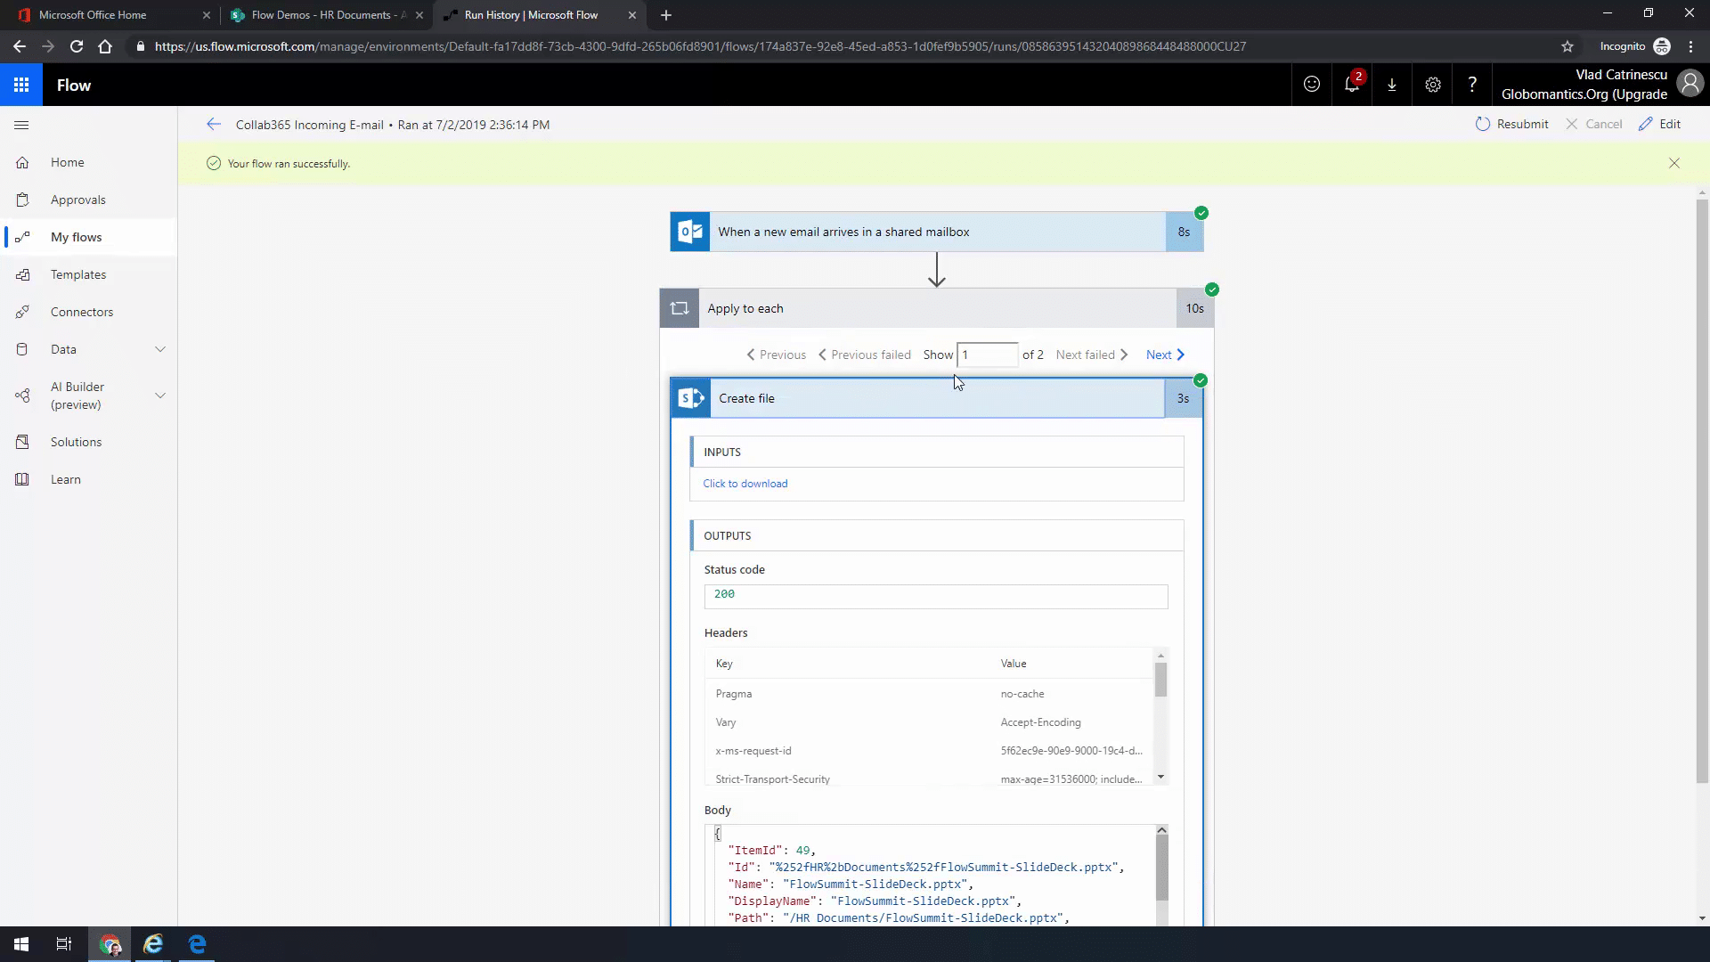The height and width of the screenshot is (962, 1710).
Task: Resubmit the flow run
Action: 1511,125
